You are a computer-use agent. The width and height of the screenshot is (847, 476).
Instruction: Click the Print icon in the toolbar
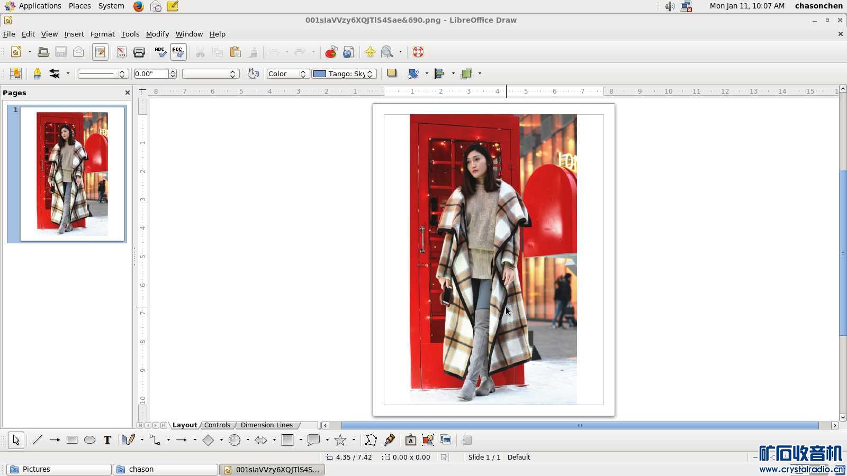click(x=139, y=52)
